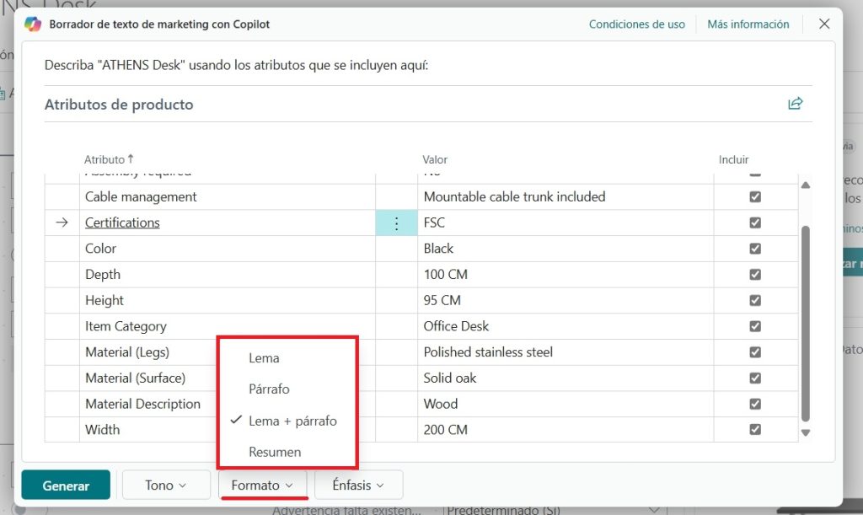
Task: Open the Énfasis dropdown
Action: coord(358,485)
